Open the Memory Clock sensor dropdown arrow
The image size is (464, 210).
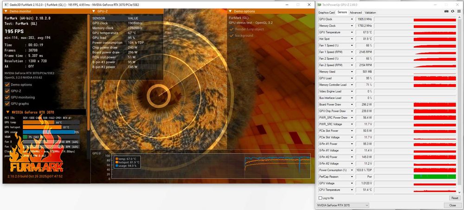pos(352,25)
